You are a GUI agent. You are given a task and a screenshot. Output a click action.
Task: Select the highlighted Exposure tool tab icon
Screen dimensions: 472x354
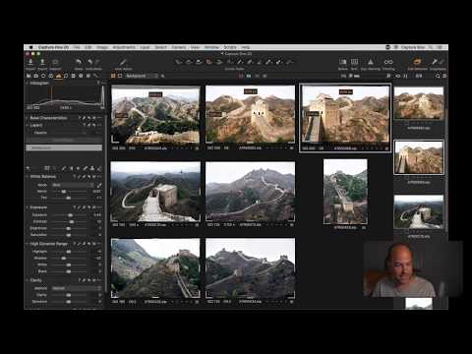(58, 76)
